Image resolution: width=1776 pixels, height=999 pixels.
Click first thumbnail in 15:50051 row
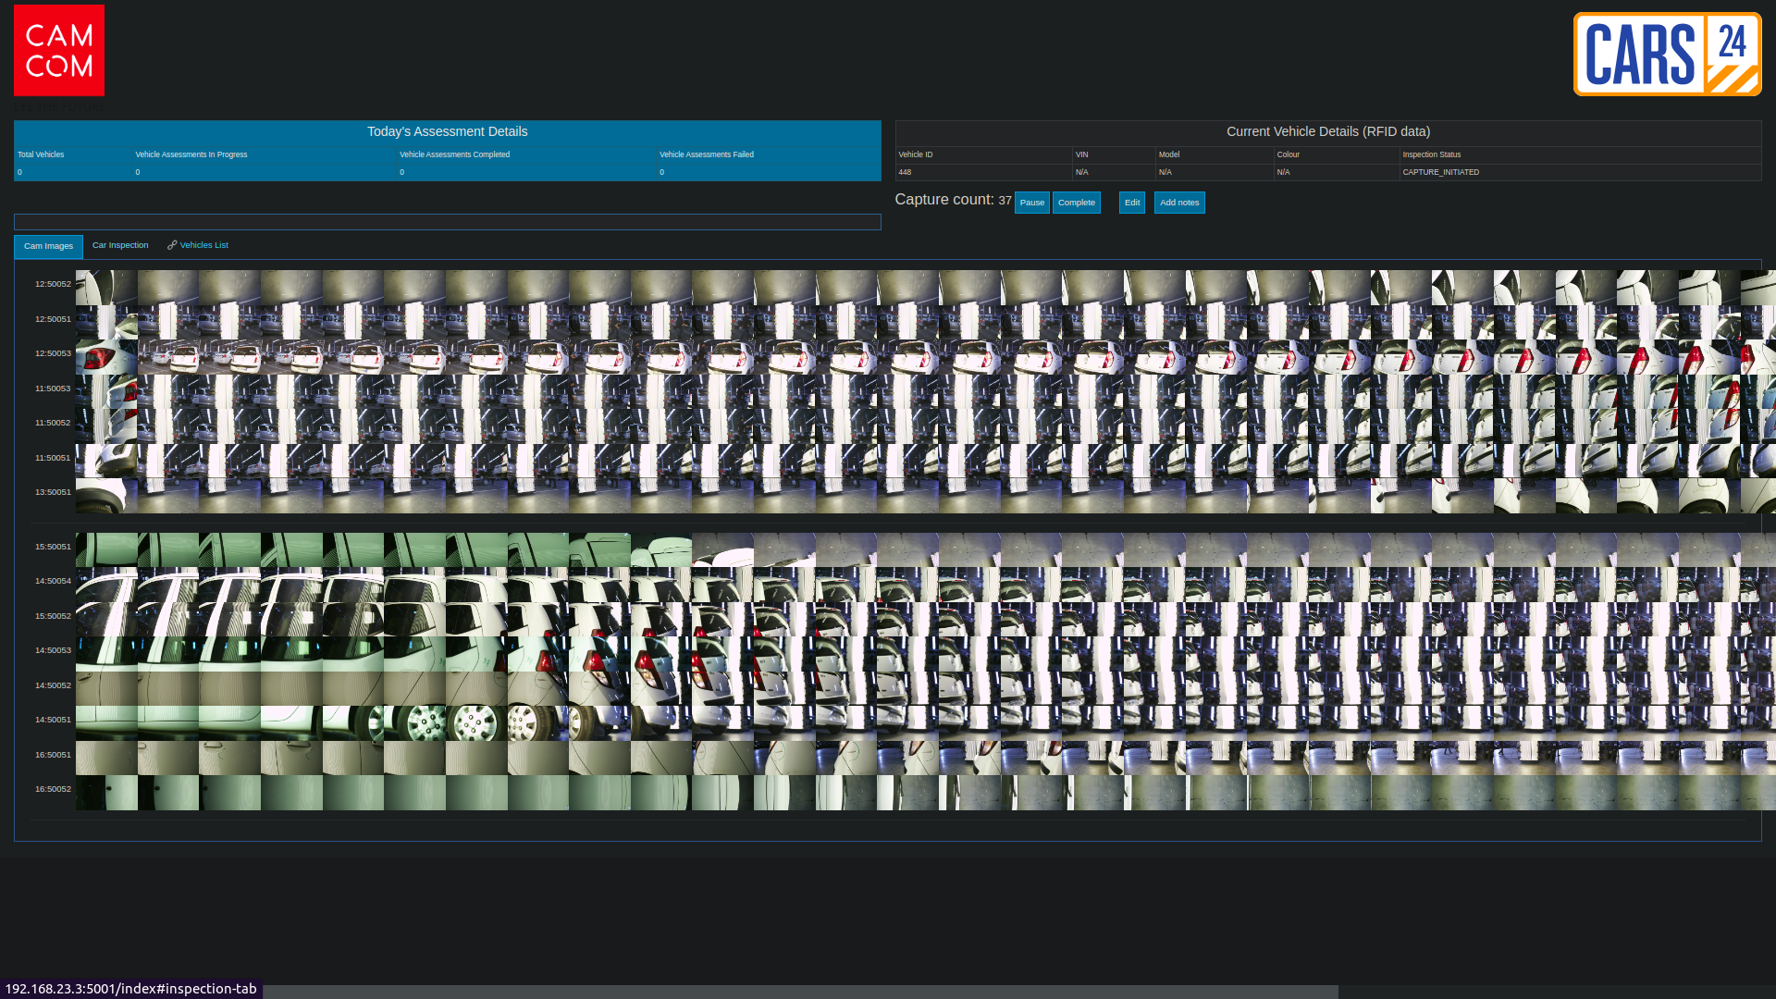click(x=106, y=549)
